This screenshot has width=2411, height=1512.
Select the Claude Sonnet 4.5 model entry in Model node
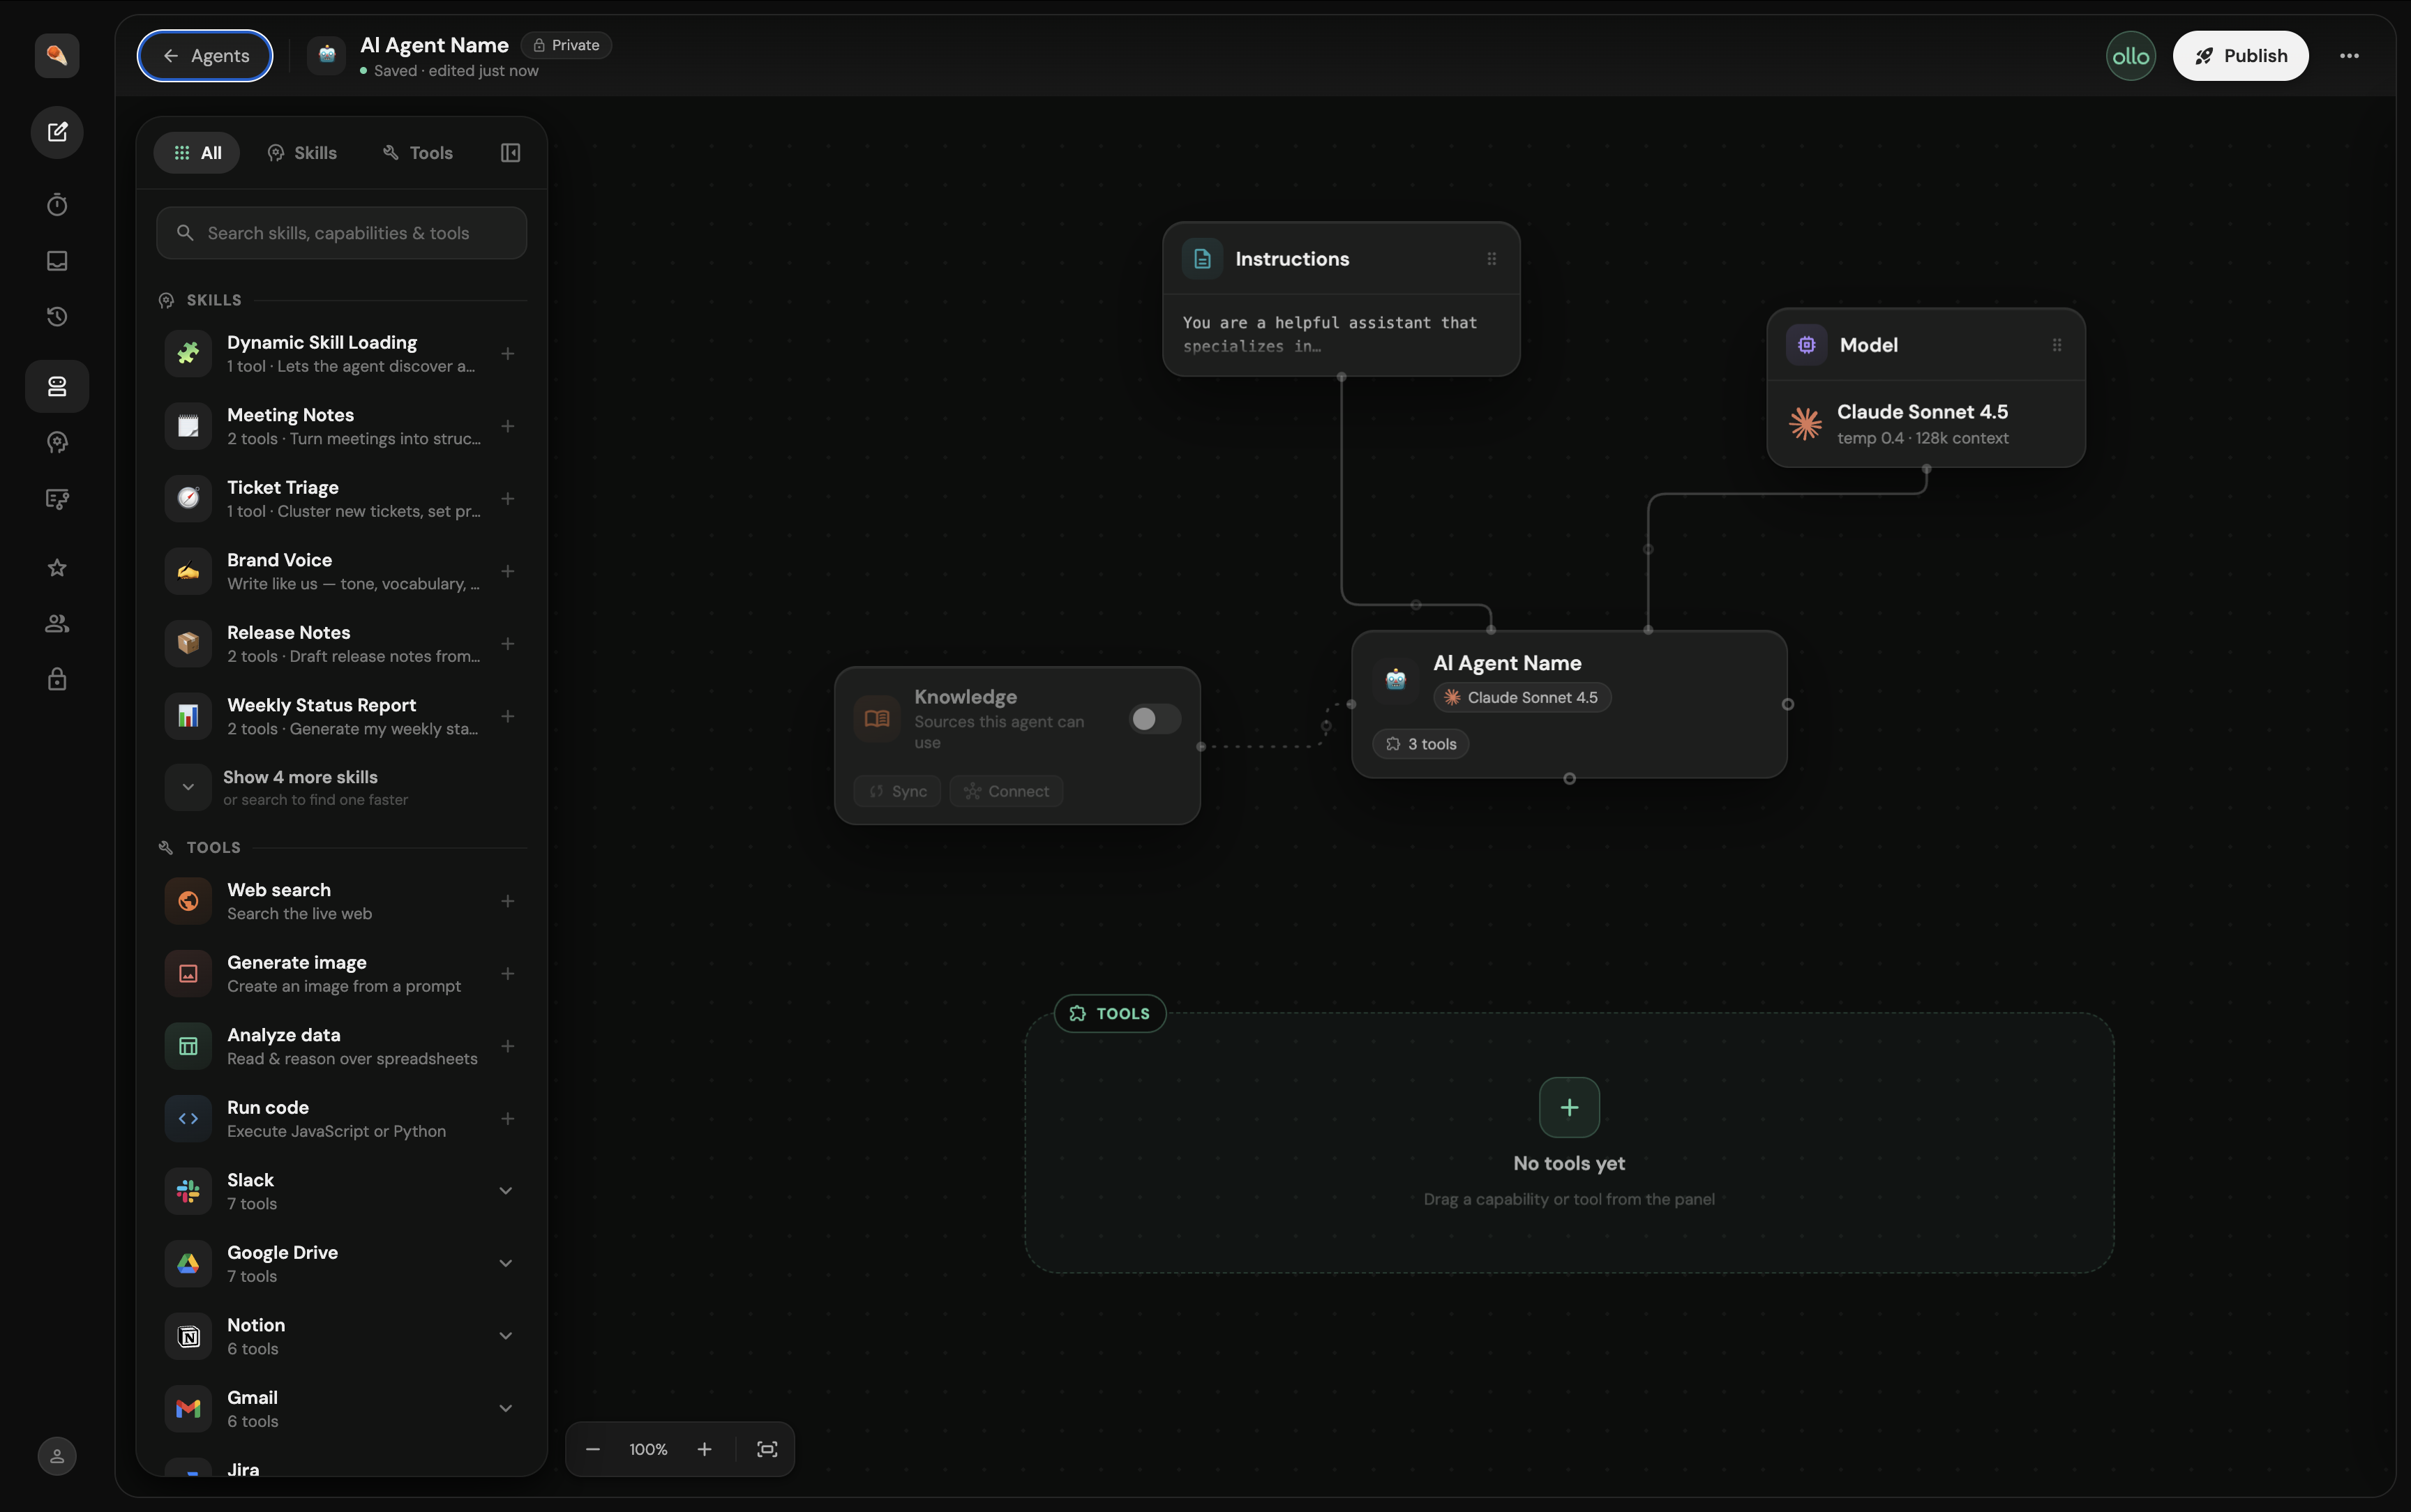[1925, 424]
